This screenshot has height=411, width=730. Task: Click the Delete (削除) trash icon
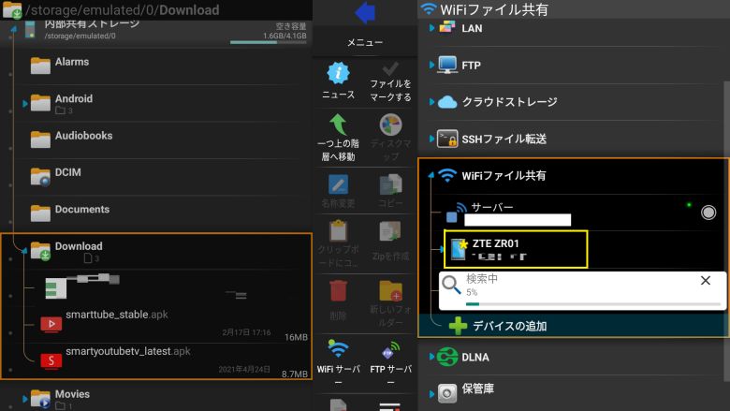click(x=338, y=291)
